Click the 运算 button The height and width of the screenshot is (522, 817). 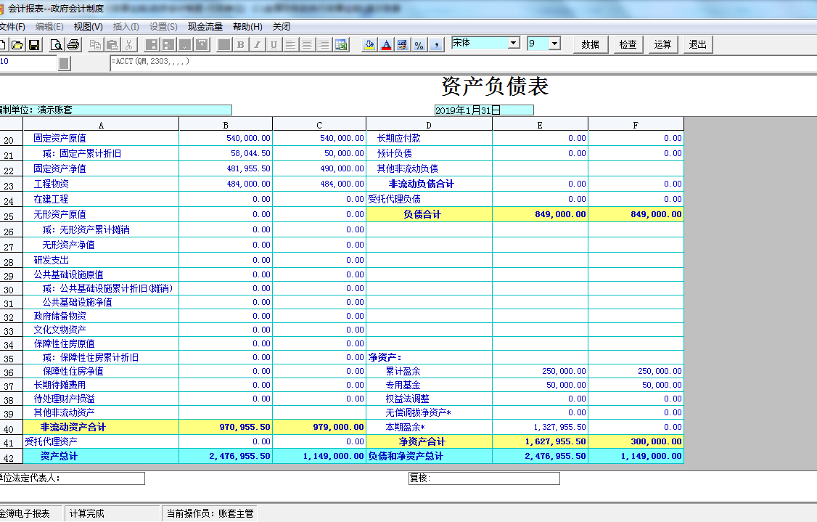click(x=662, y=44)
